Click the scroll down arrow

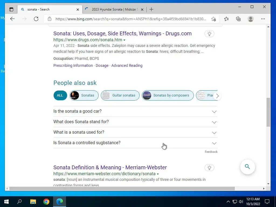coord(268,184)
